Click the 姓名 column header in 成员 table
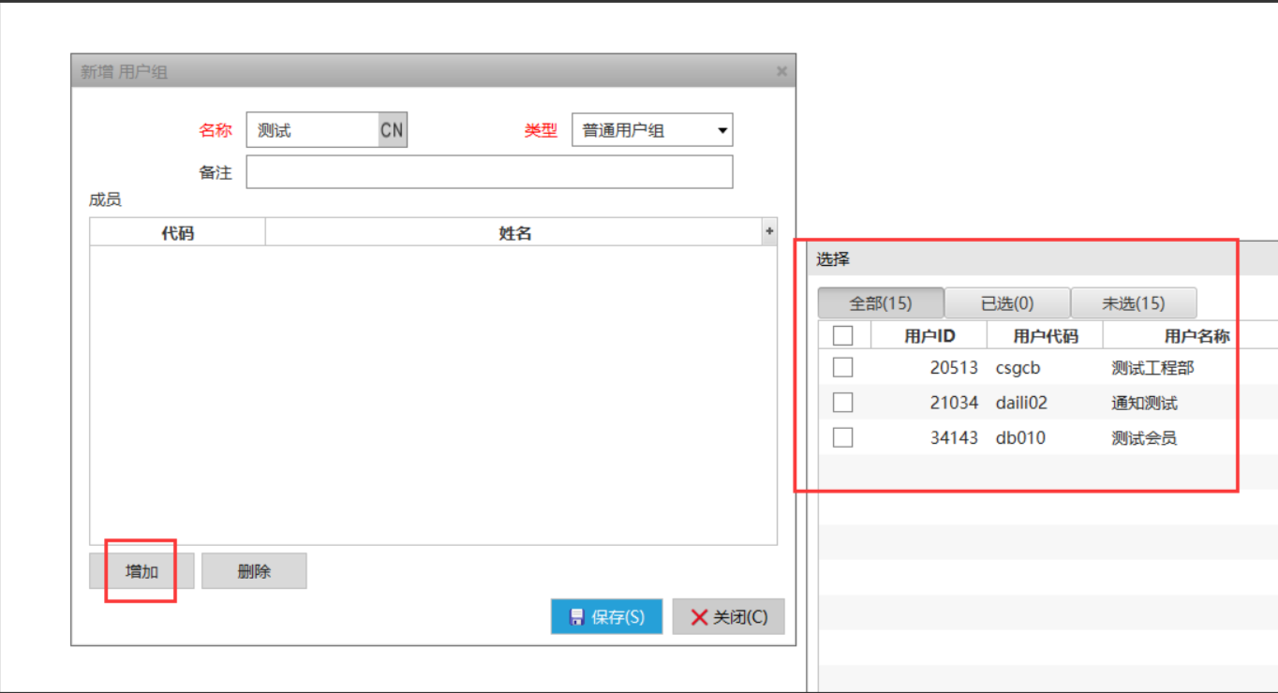This screenshot has height=693, width=1278. pos(514,232)
